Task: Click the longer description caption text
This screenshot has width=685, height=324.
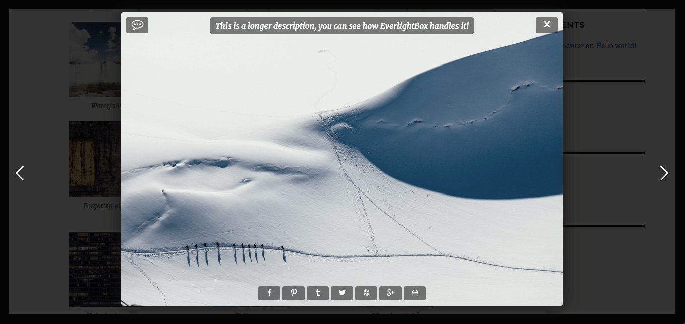Action: click(342, 26)
